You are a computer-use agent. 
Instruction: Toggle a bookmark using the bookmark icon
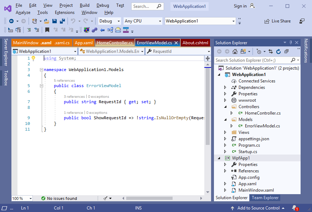tap(47, 30)
